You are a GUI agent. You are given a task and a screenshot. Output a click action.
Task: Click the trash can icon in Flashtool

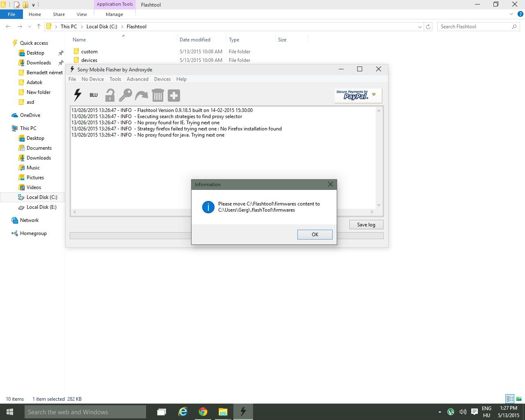point(157,96)
